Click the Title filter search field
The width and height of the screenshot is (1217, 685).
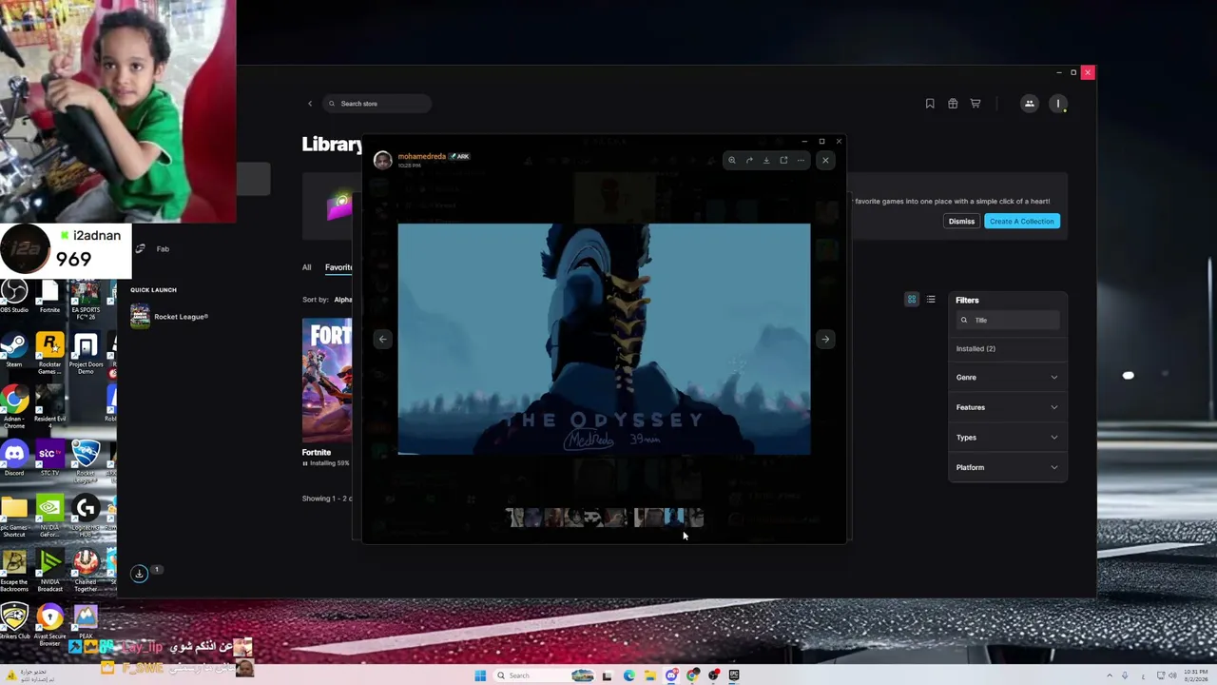pos(1007,320)
